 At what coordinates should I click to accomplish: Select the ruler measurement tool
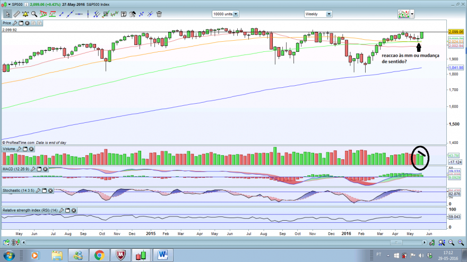click(x=16, y=14)
